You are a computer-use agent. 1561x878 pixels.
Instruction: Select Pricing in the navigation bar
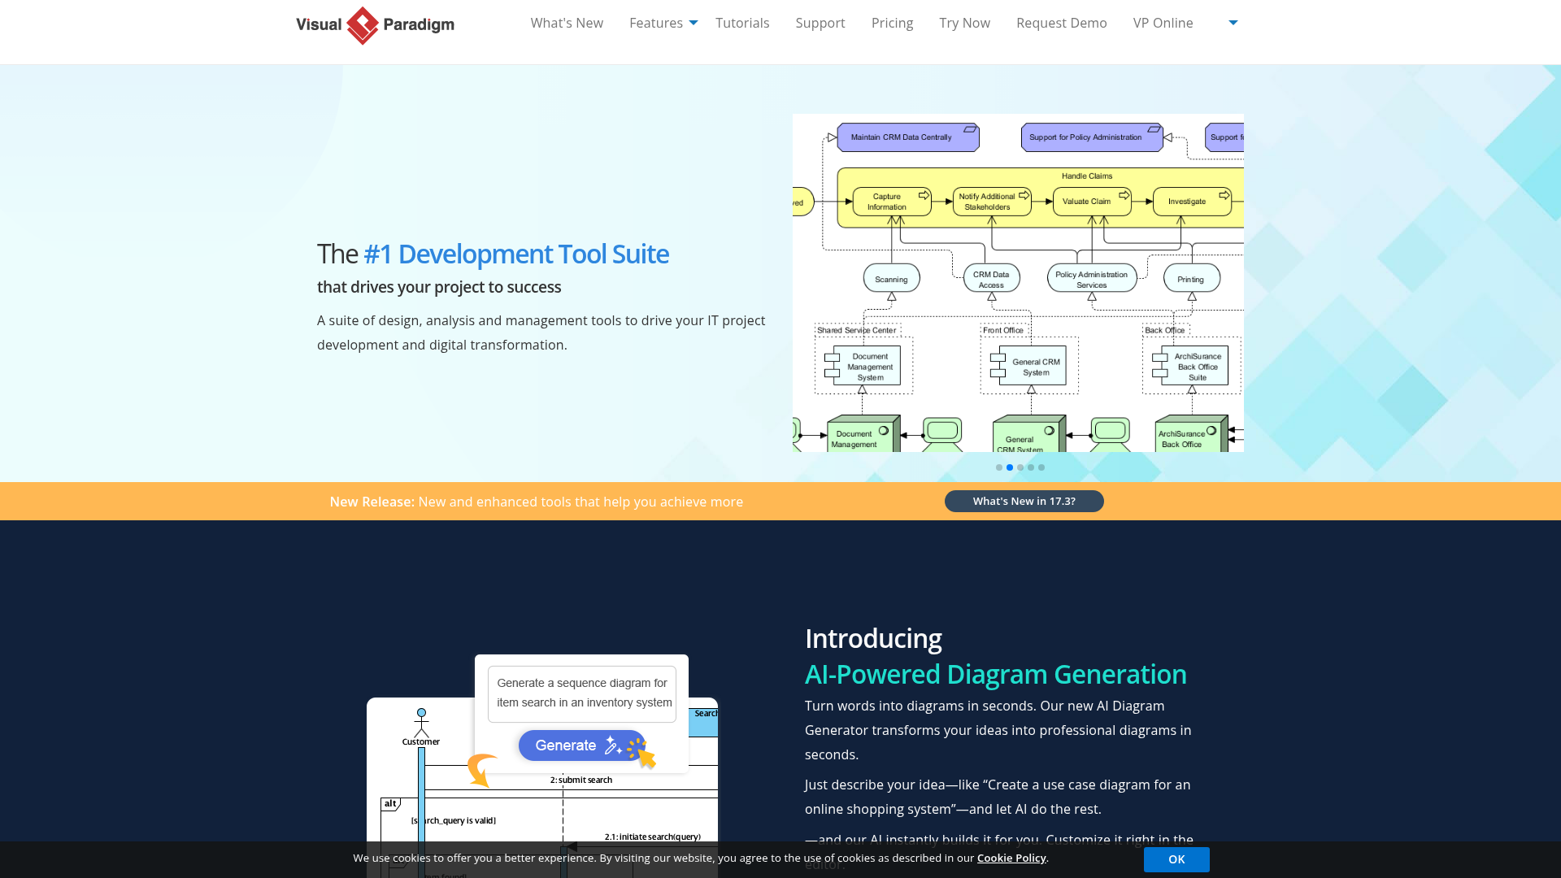(892, 23)
